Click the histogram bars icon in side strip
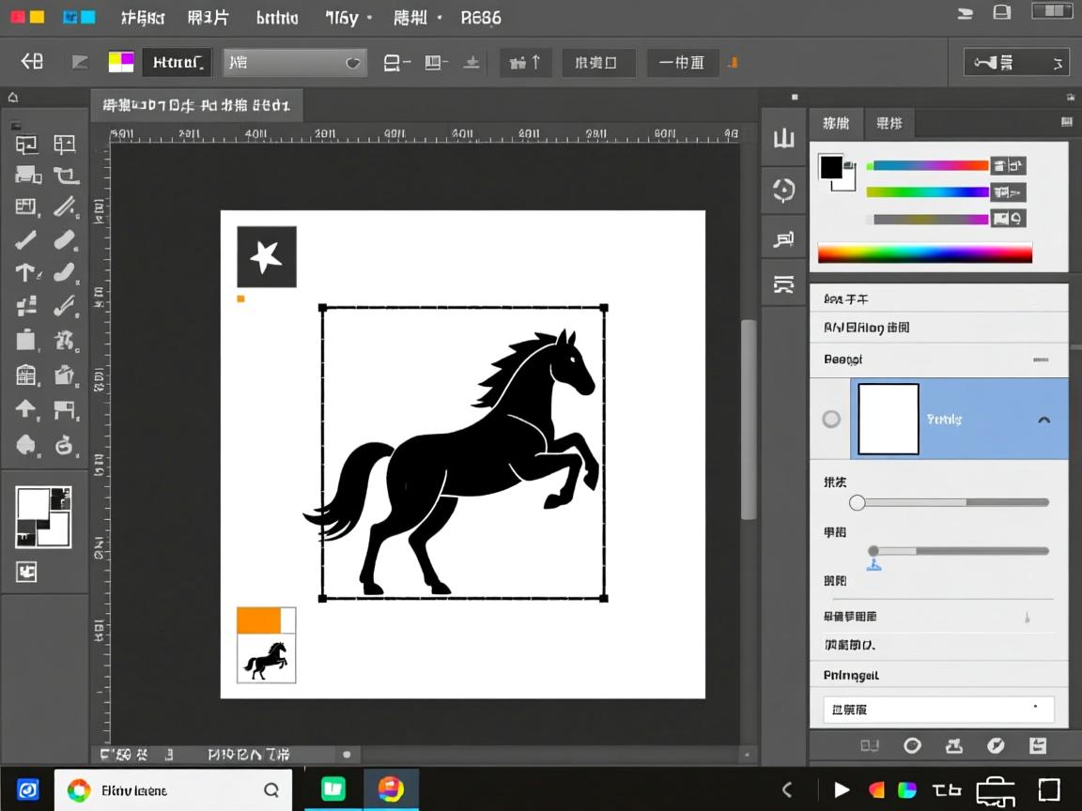1082x811 pixels. coord(783,139)
